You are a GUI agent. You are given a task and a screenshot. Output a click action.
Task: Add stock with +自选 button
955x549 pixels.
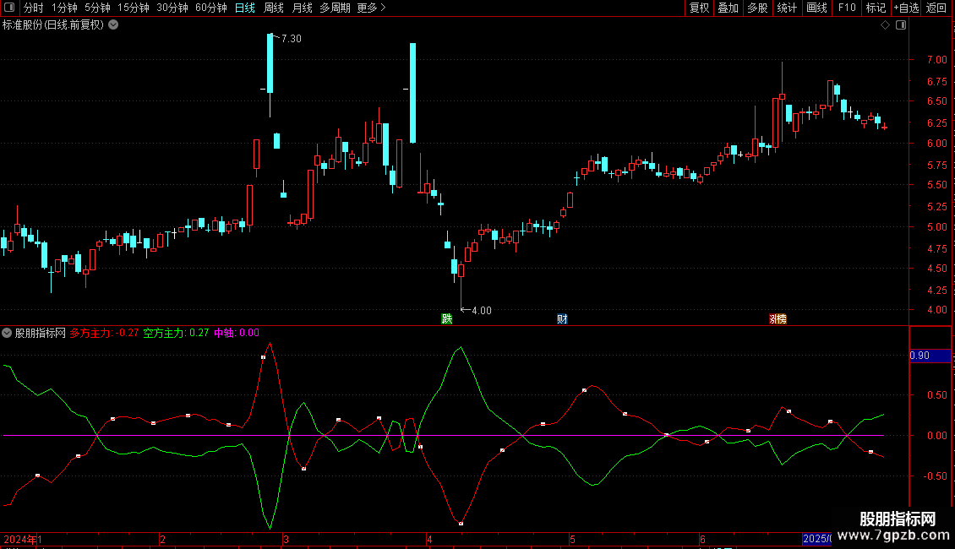(906, 8)
